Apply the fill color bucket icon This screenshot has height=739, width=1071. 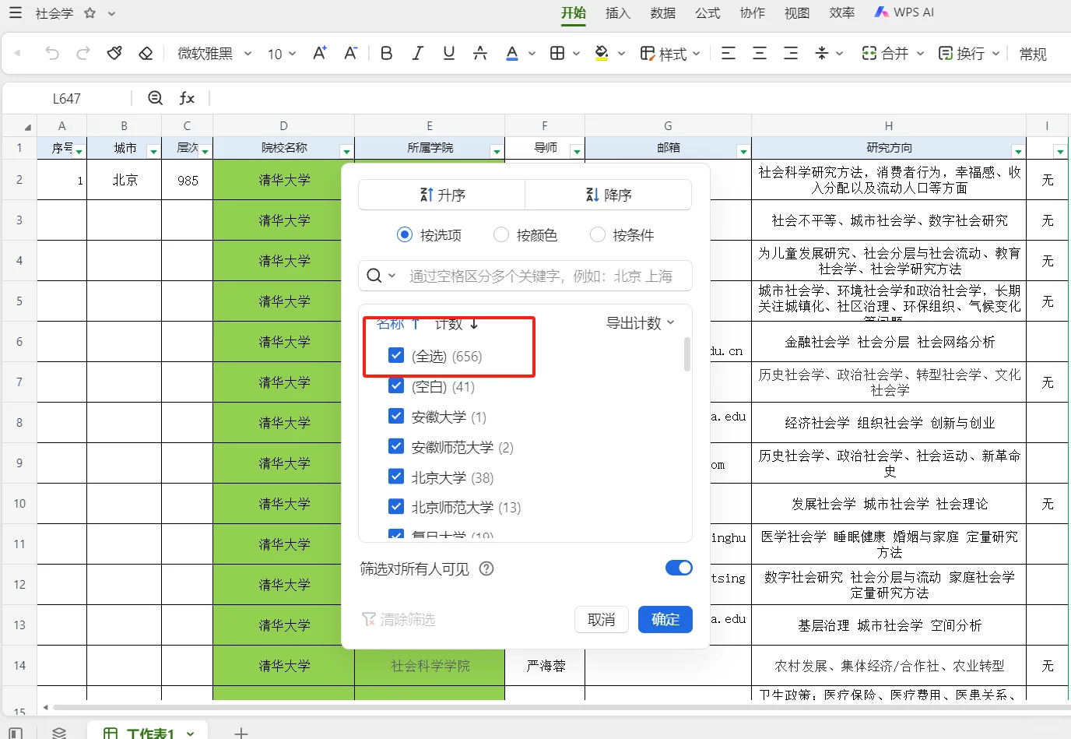point(602,53)
